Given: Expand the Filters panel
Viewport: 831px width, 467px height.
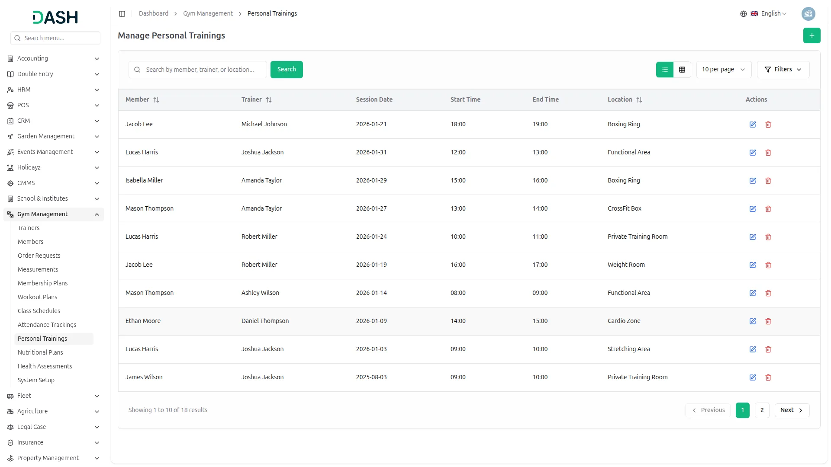Looking at the screenshot, I should (x=783, y=70).
